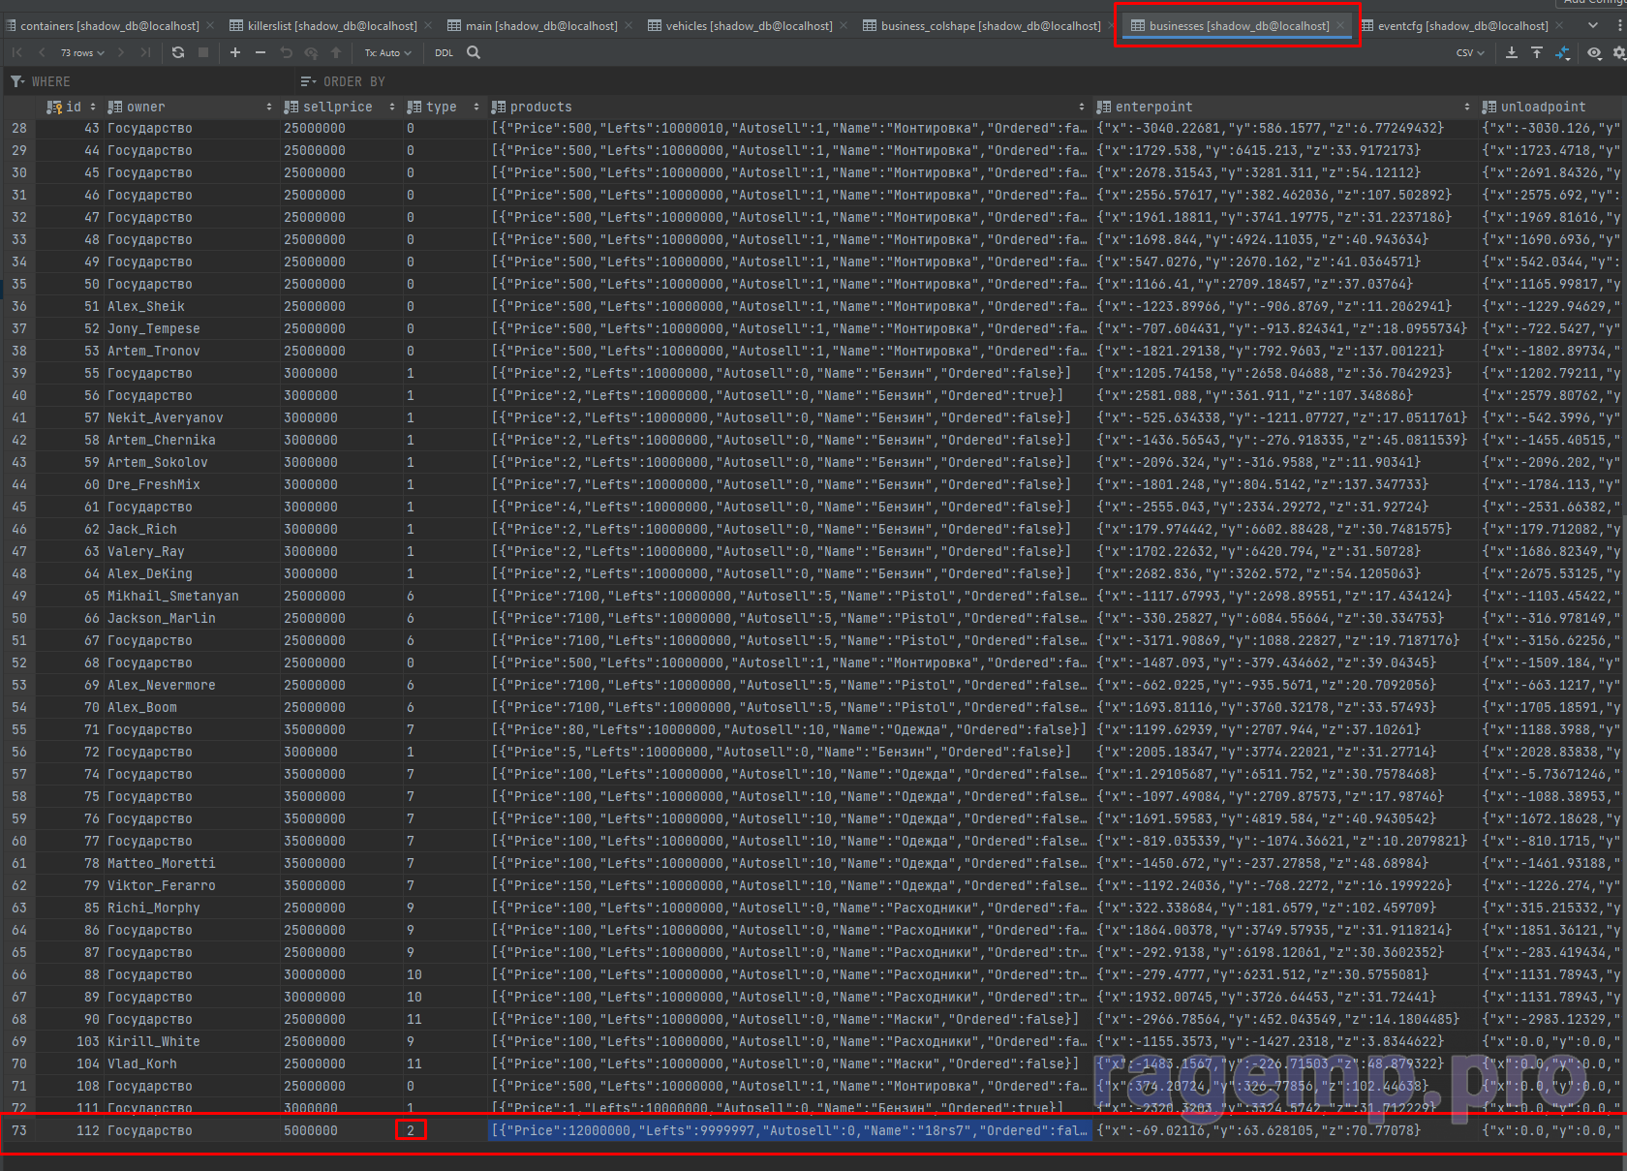Click the export data download icon
This screenshot has width=1627, height=1171.
pyautogui.click(x=1512, y=52)
